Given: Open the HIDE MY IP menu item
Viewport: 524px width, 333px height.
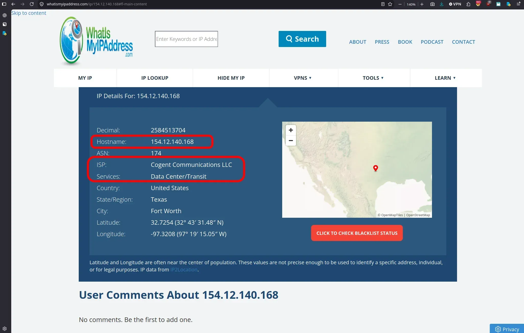Looking at the screenshot, I should pyautogui.click(x=231, y=78).
